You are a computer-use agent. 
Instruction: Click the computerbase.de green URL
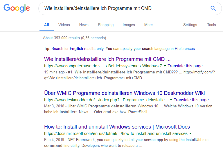click(x=103, y=66)
